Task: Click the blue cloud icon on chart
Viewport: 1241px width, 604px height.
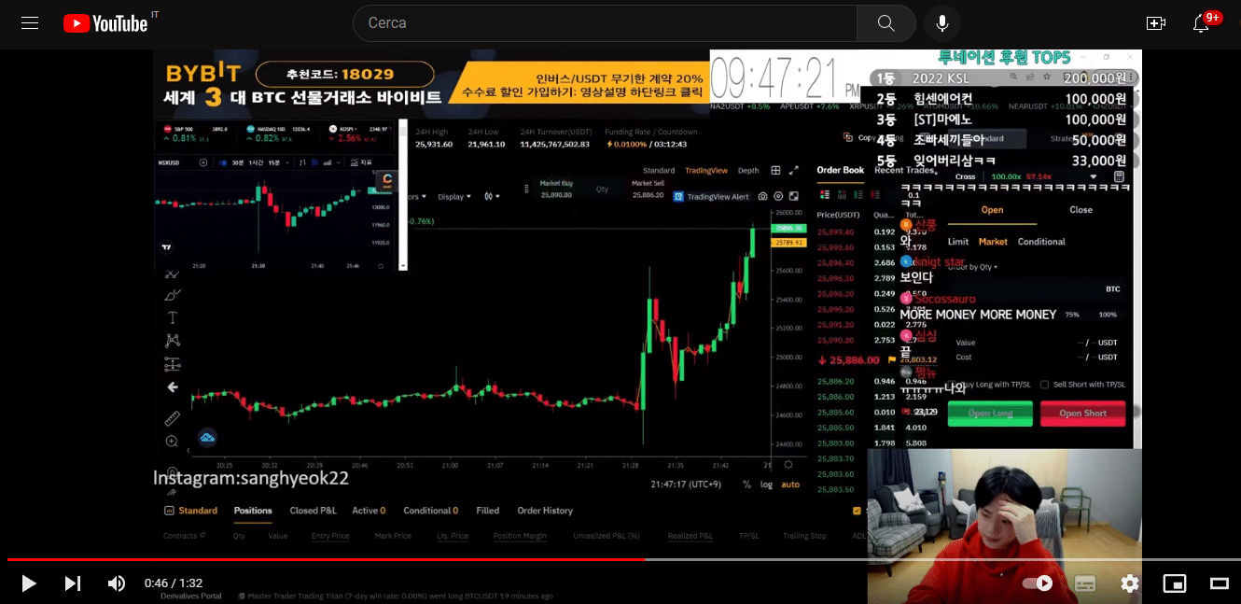Action: pyautogui.click(x=207, y=437)
